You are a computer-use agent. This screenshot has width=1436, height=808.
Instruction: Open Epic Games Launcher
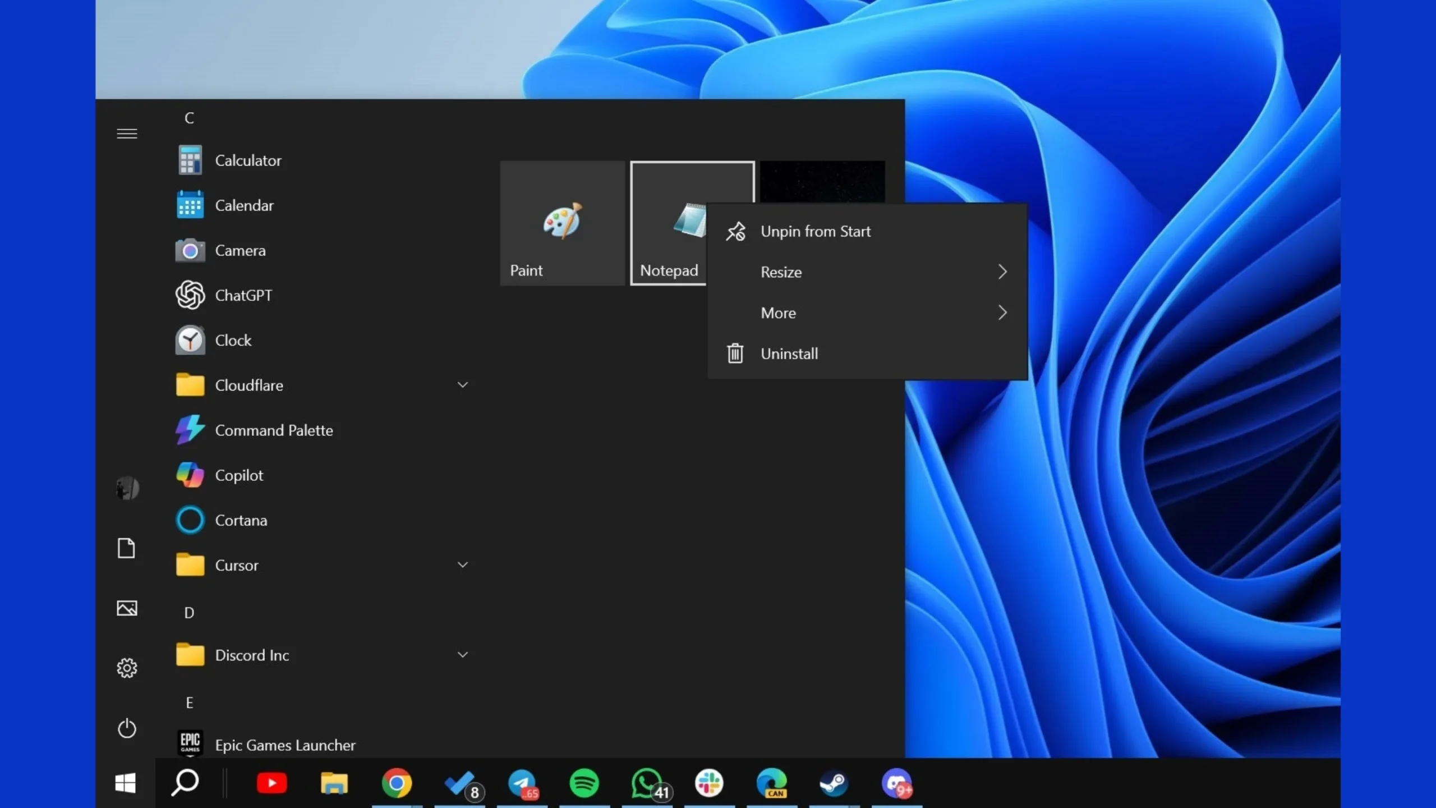[x=323, y=745]
